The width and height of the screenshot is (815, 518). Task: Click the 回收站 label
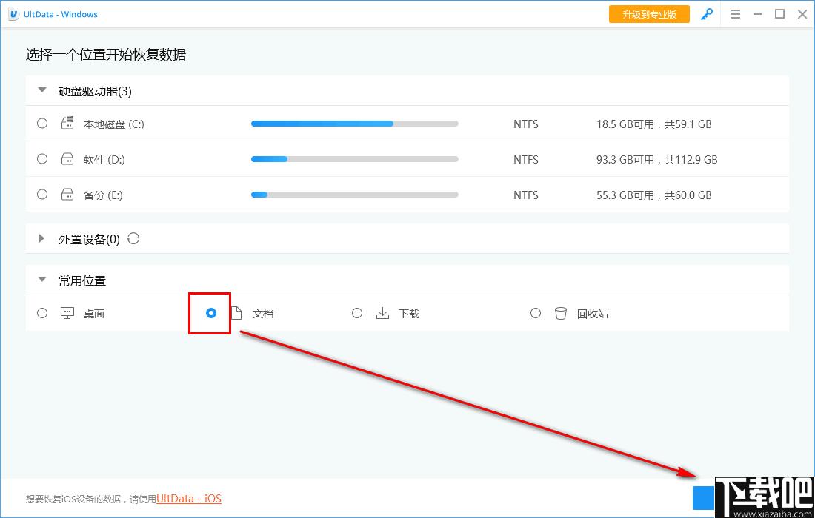click(593, 314)
